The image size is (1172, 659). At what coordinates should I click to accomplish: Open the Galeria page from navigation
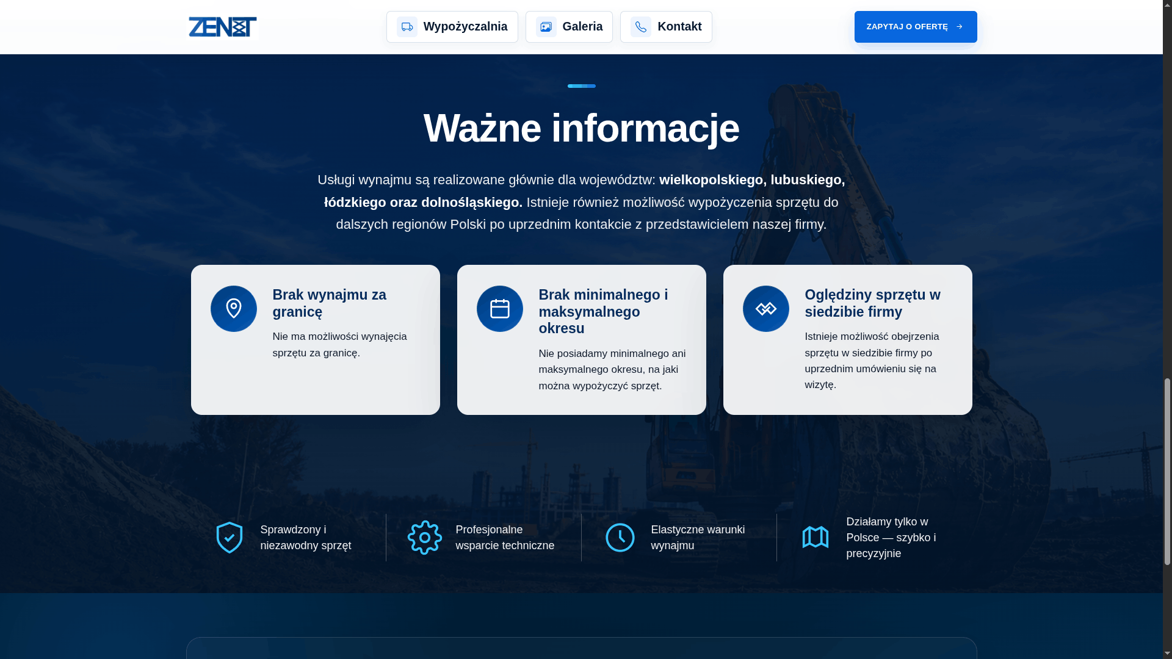[569, 27]
